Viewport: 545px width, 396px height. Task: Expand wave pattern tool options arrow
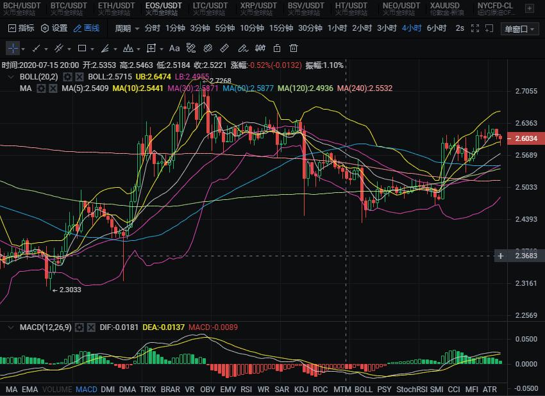(138, 49)
